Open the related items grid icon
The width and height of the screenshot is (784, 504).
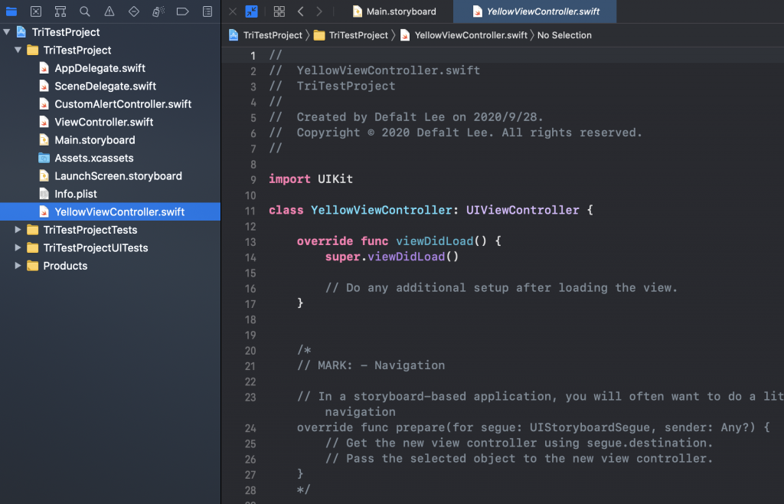point(279,11)
